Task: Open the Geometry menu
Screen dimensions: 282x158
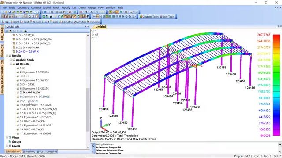Action: click(23, 8)
